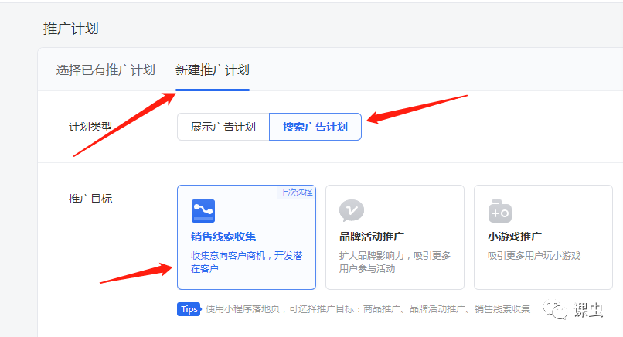Click the 推广计划 heading

click(x=70, y=29)
